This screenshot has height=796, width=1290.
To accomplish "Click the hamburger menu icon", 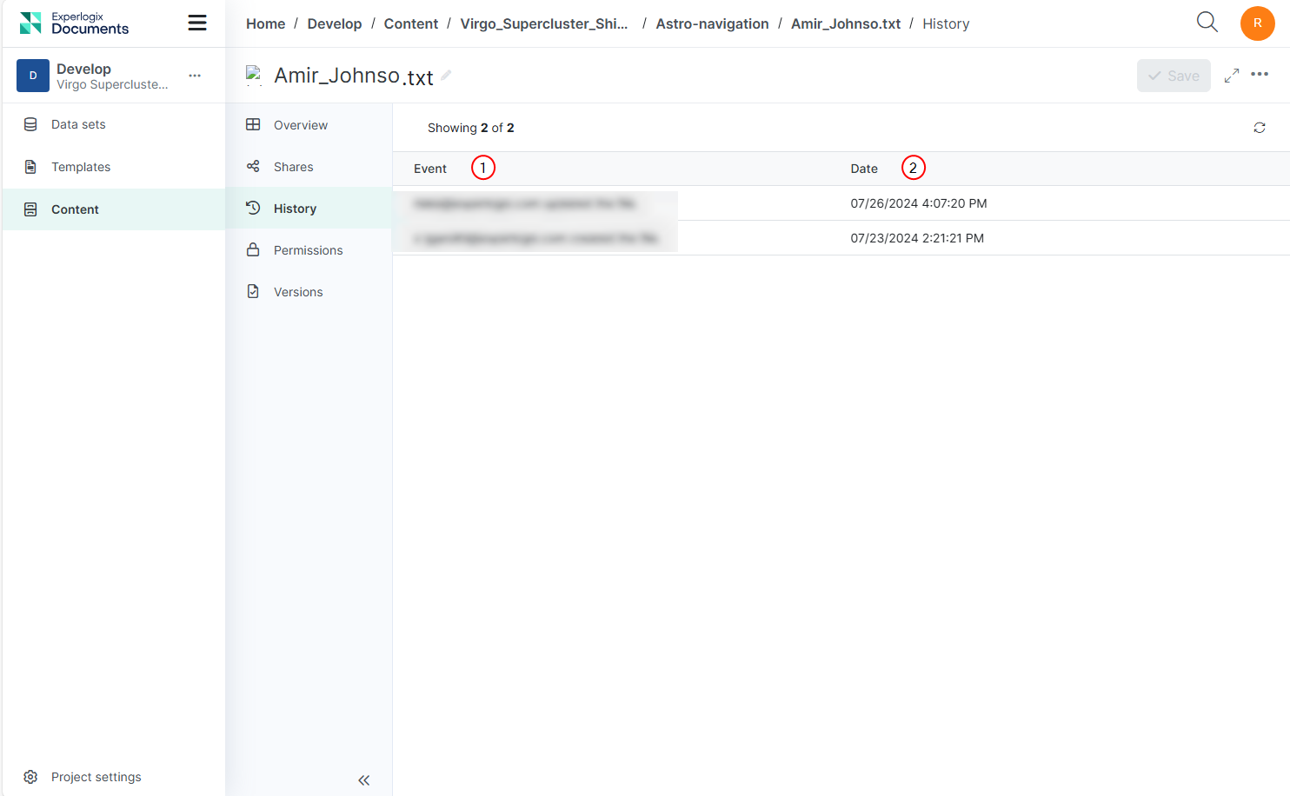I will (x=197, y=23).
